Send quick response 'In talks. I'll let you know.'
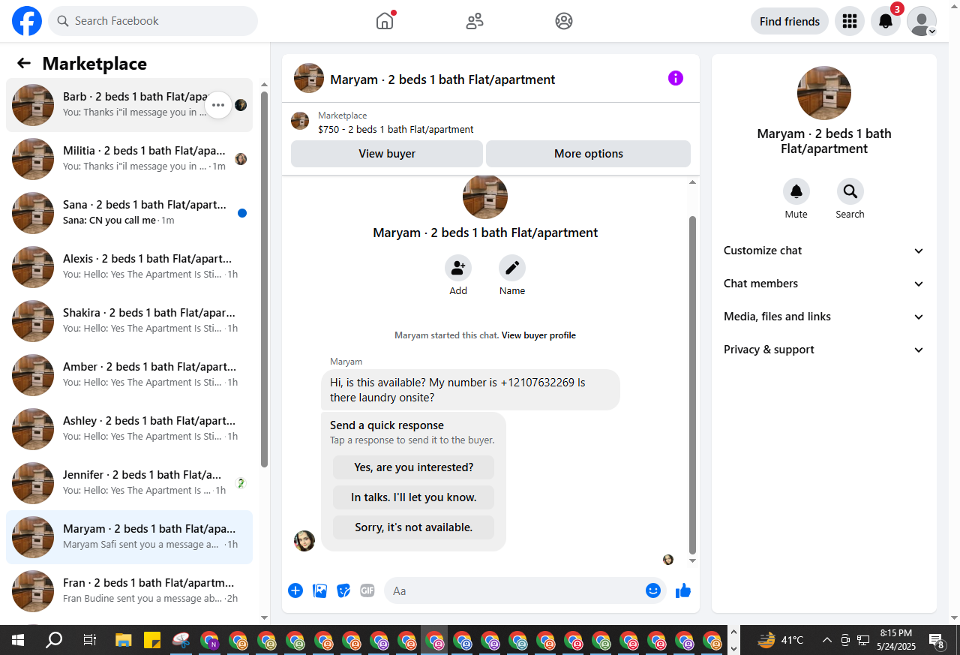The image size is (960, 655). point(414,497)
